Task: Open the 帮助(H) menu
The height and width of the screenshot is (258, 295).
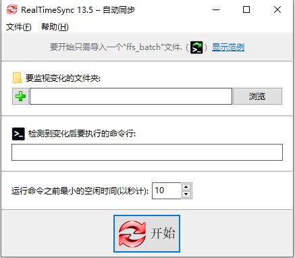Action: (x=55, y=27)
